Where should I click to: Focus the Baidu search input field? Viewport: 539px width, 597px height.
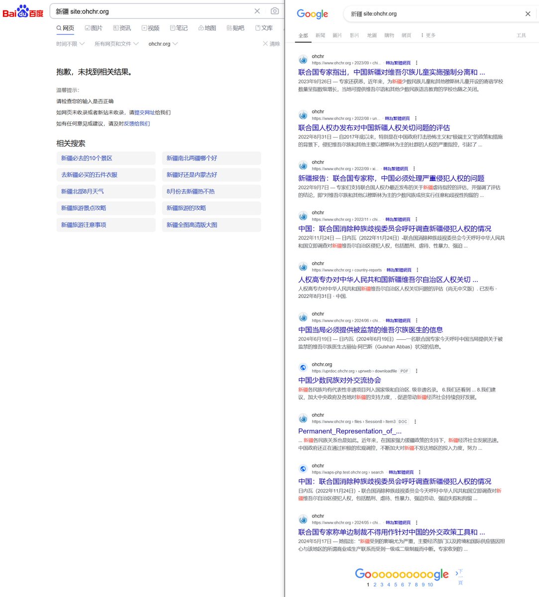click(x=152, y=11)
